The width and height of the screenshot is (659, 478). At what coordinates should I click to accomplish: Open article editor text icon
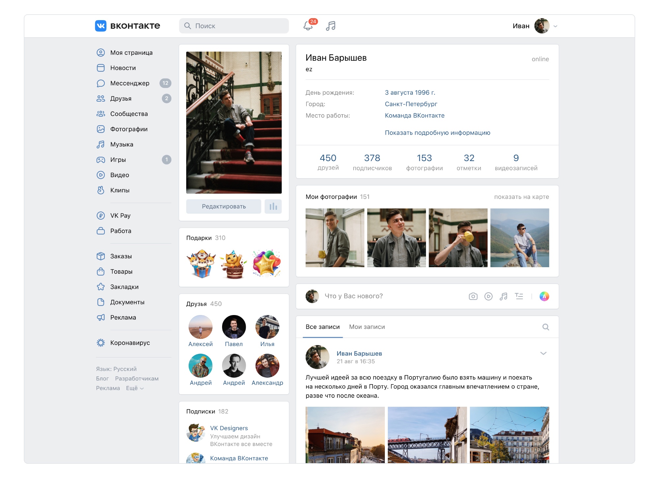[519, 296]
